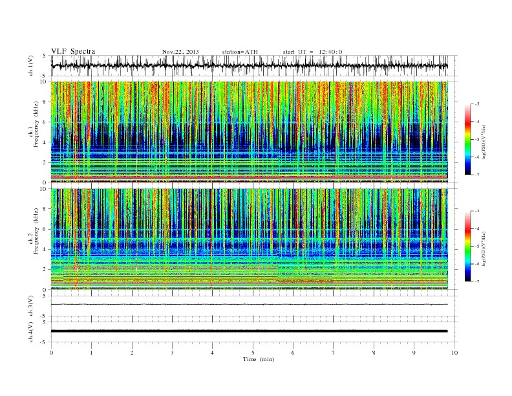The image size is (512, 396).
Task: Click inside the ch.2 spectrogram plot
Action: [250, 239]
